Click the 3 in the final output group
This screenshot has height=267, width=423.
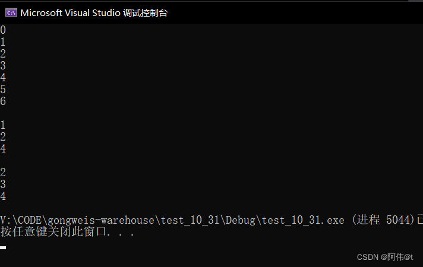[3, 184]
